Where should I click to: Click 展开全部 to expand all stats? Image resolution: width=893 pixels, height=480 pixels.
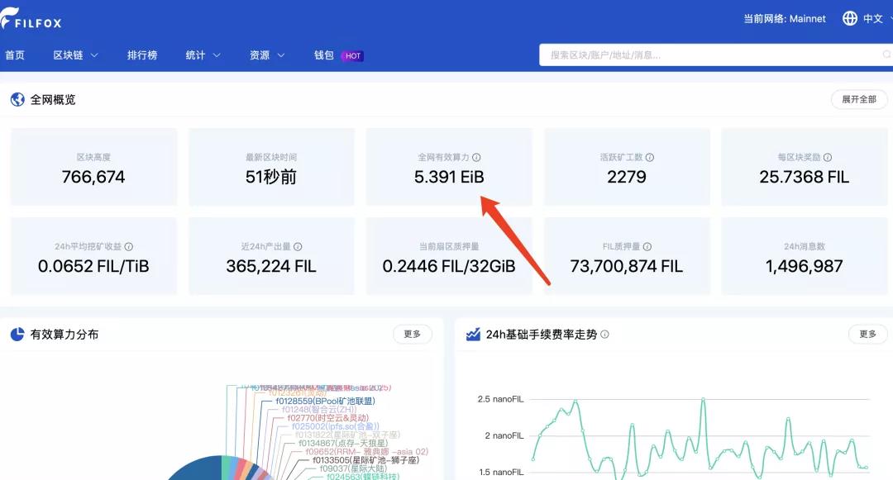coord(859,99)
